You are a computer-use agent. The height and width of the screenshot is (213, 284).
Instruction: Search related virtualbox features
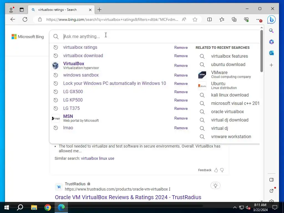(229, 56)
